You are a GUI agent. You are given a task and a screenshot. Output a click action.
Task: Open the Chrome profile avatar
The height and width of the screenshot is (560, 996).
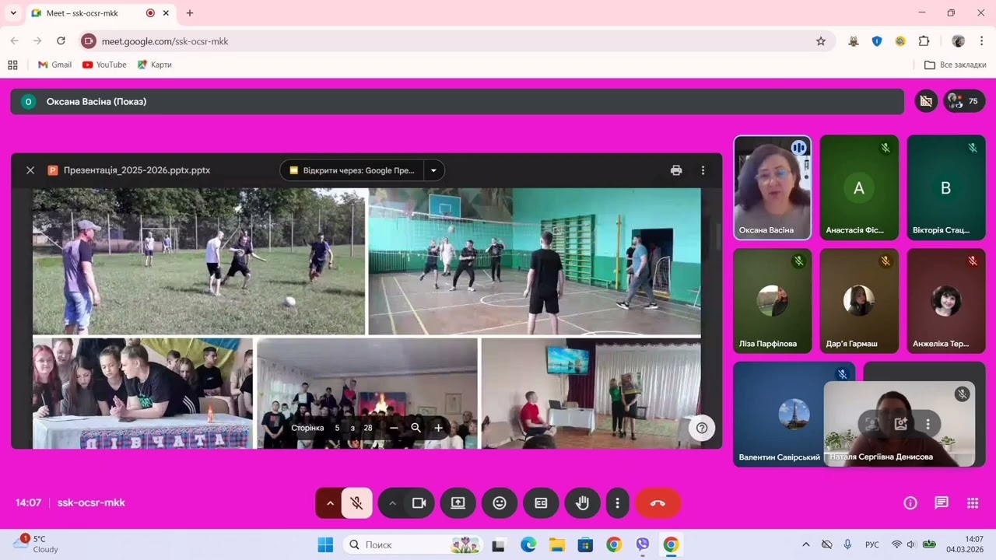coord(958,41)
